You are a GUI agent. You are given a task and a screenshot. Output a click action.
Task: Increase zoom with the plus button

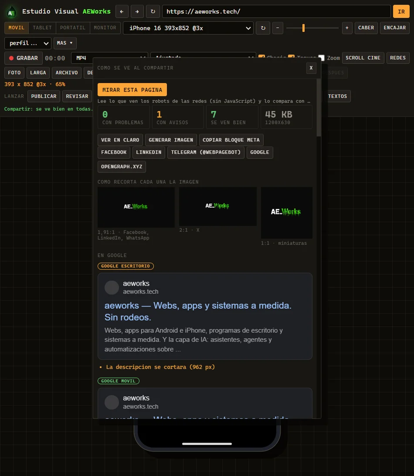(x=347, y=28)
